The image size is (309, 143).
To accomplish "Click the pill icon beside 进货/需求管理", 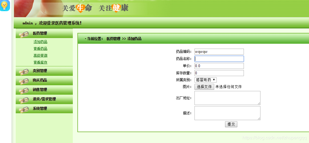I will [24, 100].
